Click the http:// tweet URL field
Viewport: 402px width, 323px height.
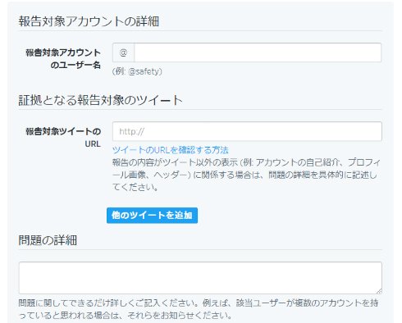point(247,131)
